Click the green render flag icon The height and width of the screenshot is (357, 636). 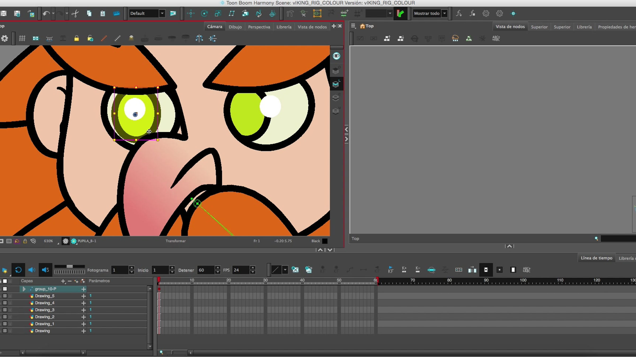pos(400,13)
